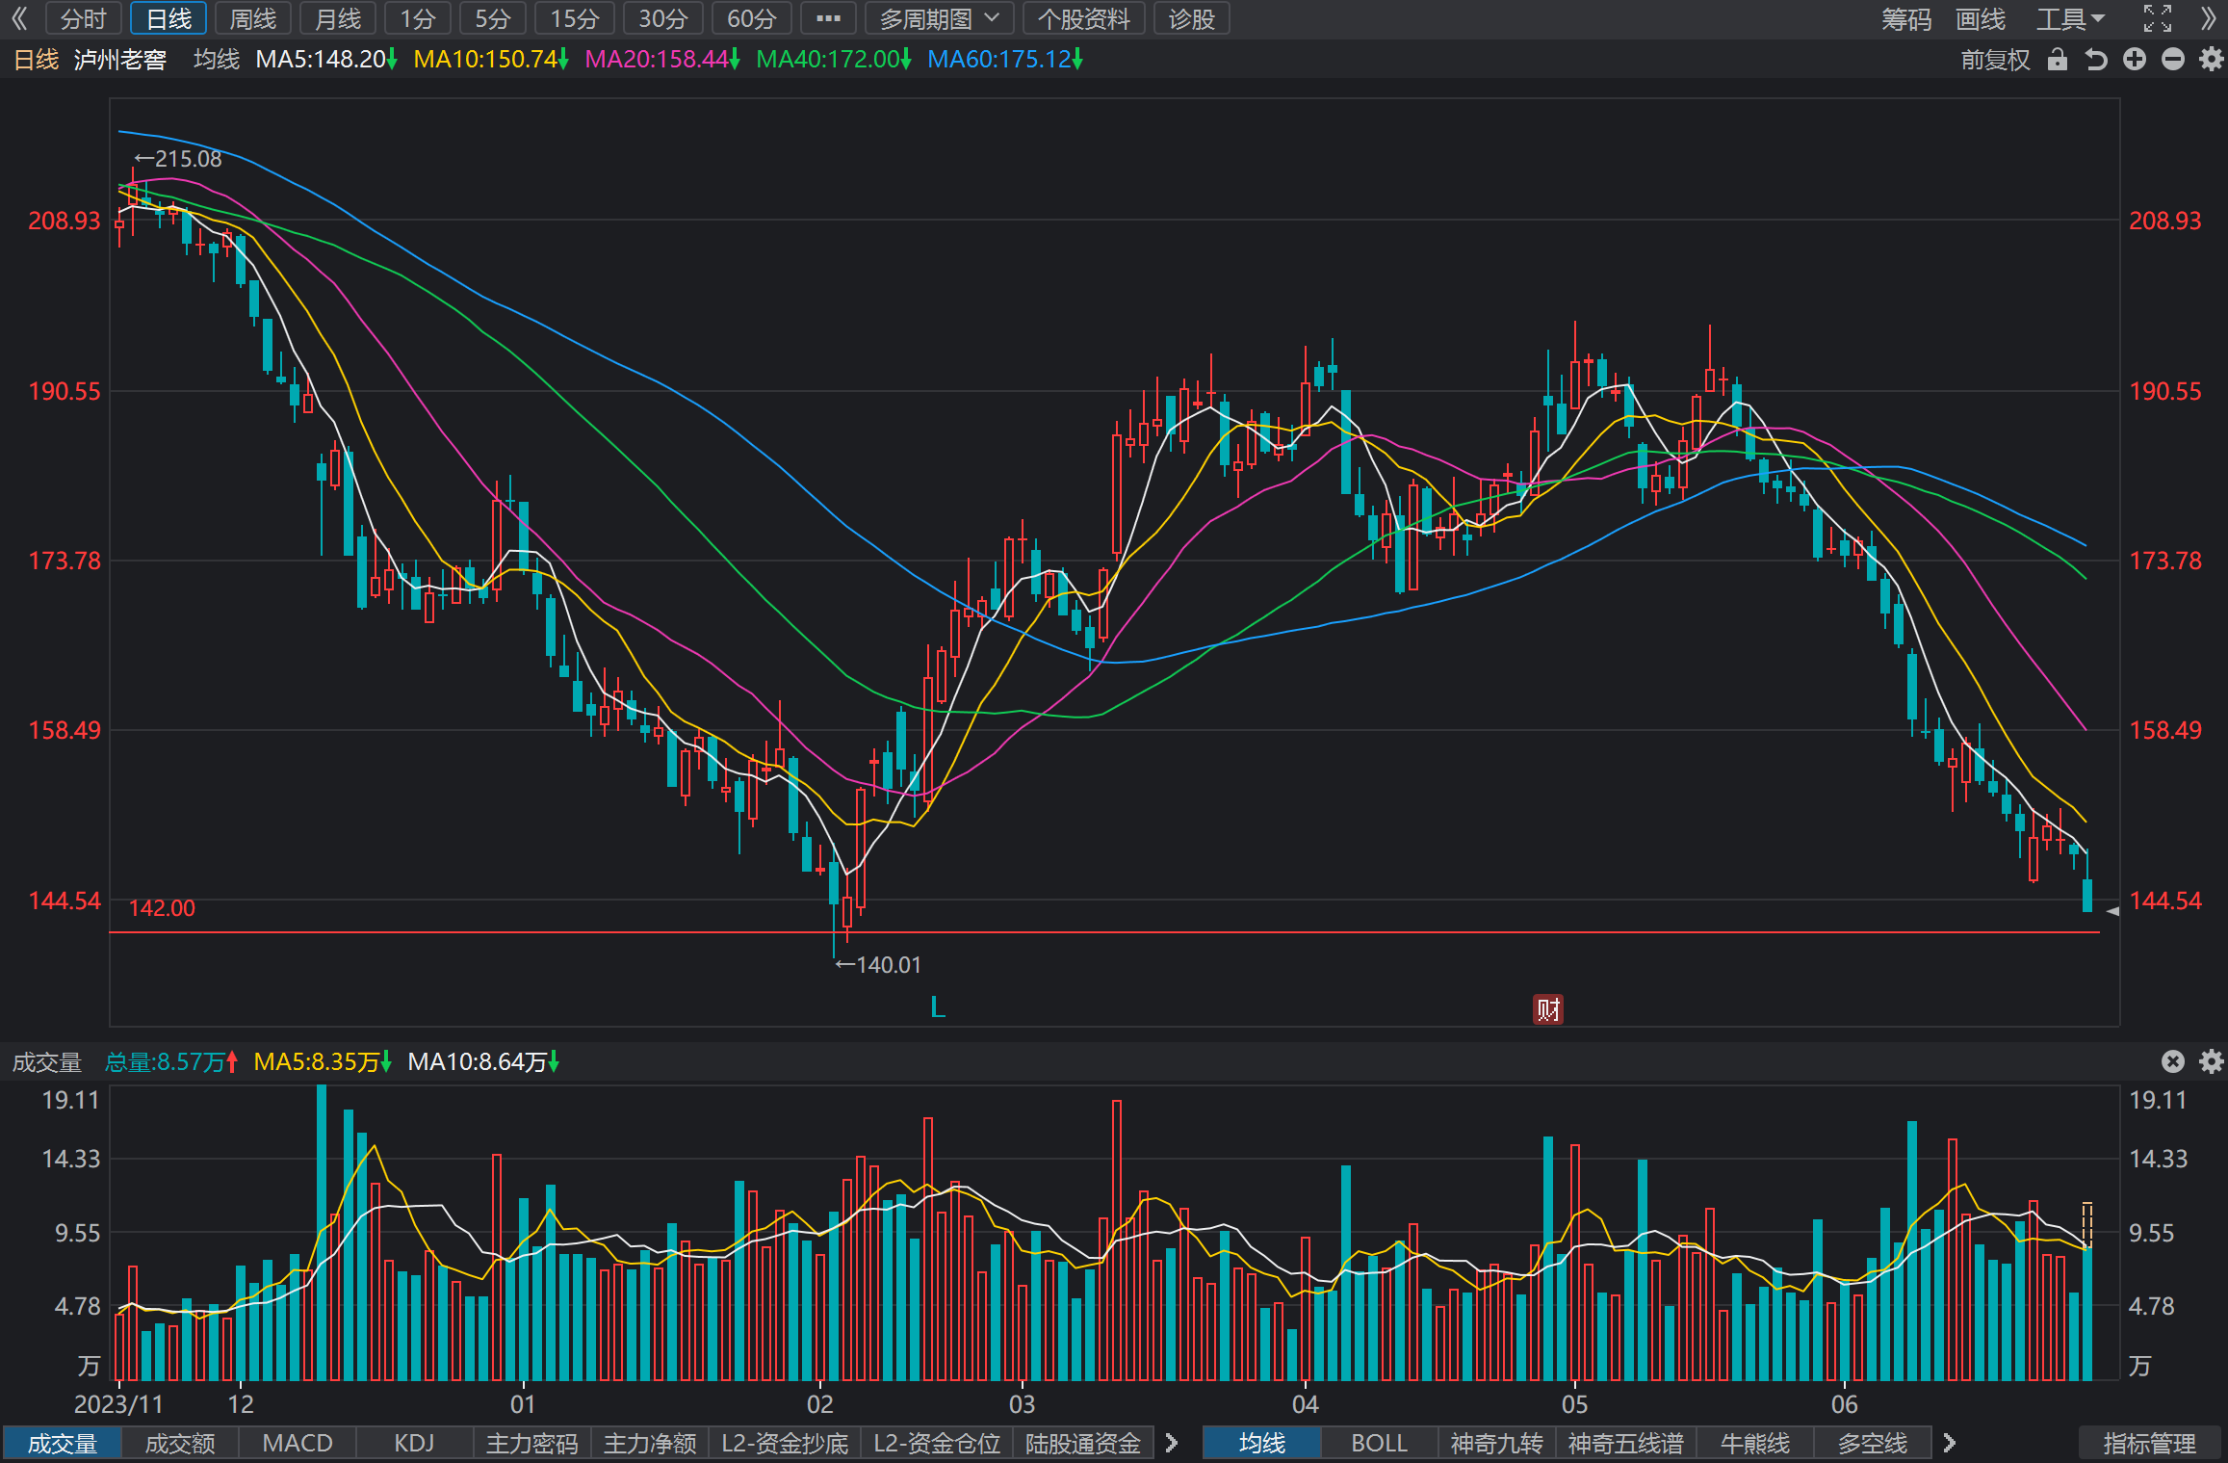Click the red 财 marker on chart
The width and height of the screenshot is (2228, 1463).
(1548, 1009)
